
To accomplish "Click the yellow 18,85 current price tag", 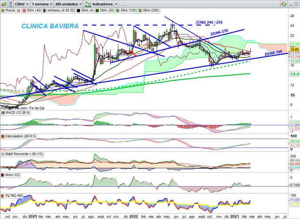I will pyautogui.click(x=295, y=49).
